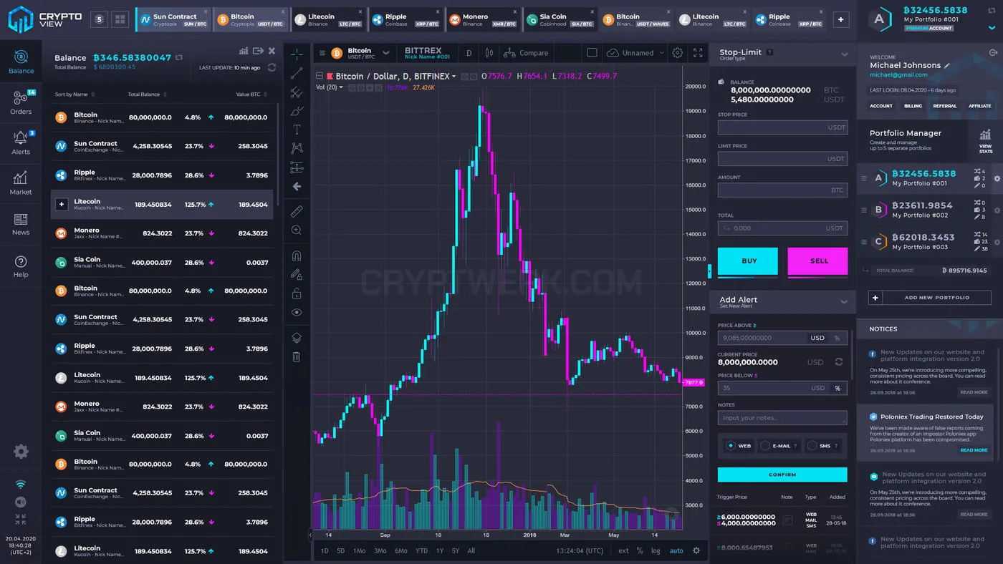Collapse the Add Alert panel
The height and width of the screenshot is (564, 1003).
point(844,302)
